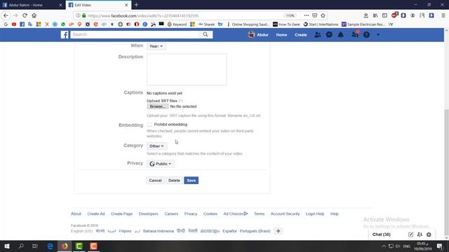The width and height of the screenshot is (449, 252).
Task: Open the Messenger icon in header
Action: tap(329, 35)
